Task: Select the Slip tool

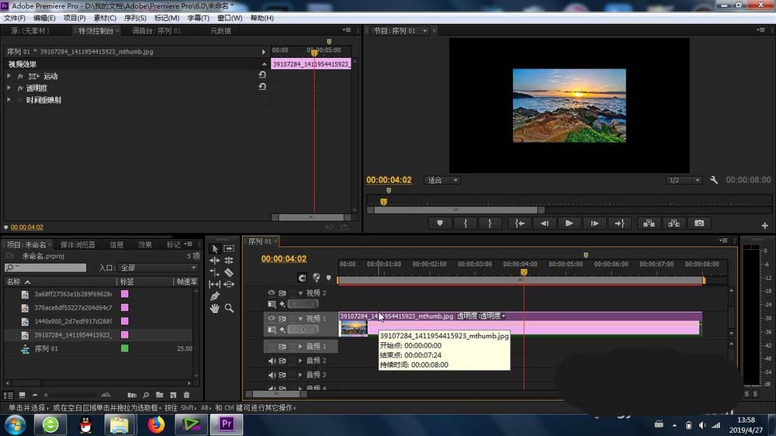Action: 215,284
